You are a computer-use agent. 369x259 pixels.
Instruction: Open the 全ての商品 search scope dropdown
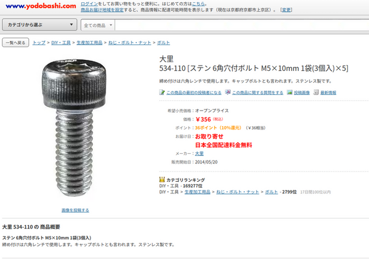tap(98, 25)
